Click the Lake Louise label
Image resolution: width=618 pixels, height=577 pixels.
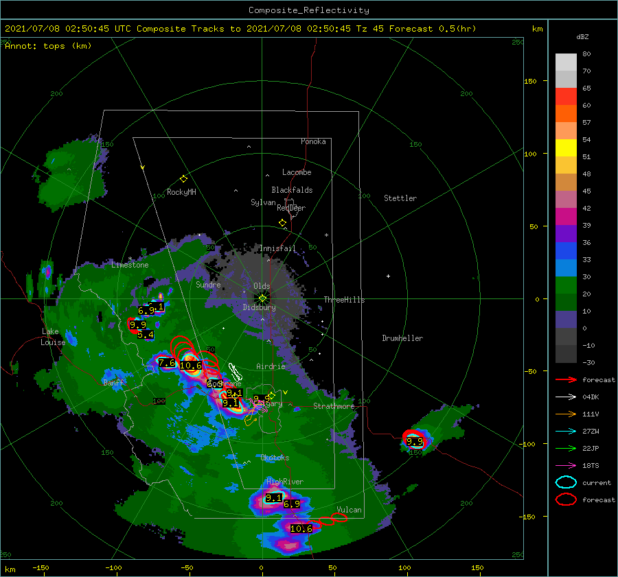point(53,337)
